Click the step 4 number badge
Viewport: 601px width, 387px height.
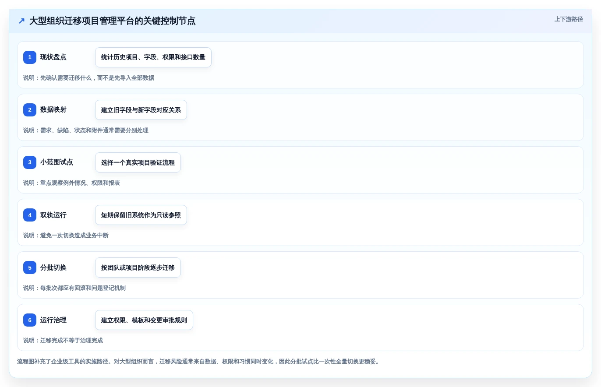click(30, 215)
